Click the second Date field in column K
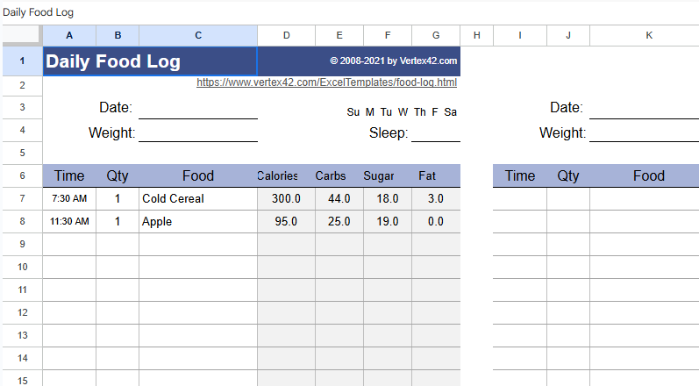The image size is (699, 386). [x=644, y=108]
